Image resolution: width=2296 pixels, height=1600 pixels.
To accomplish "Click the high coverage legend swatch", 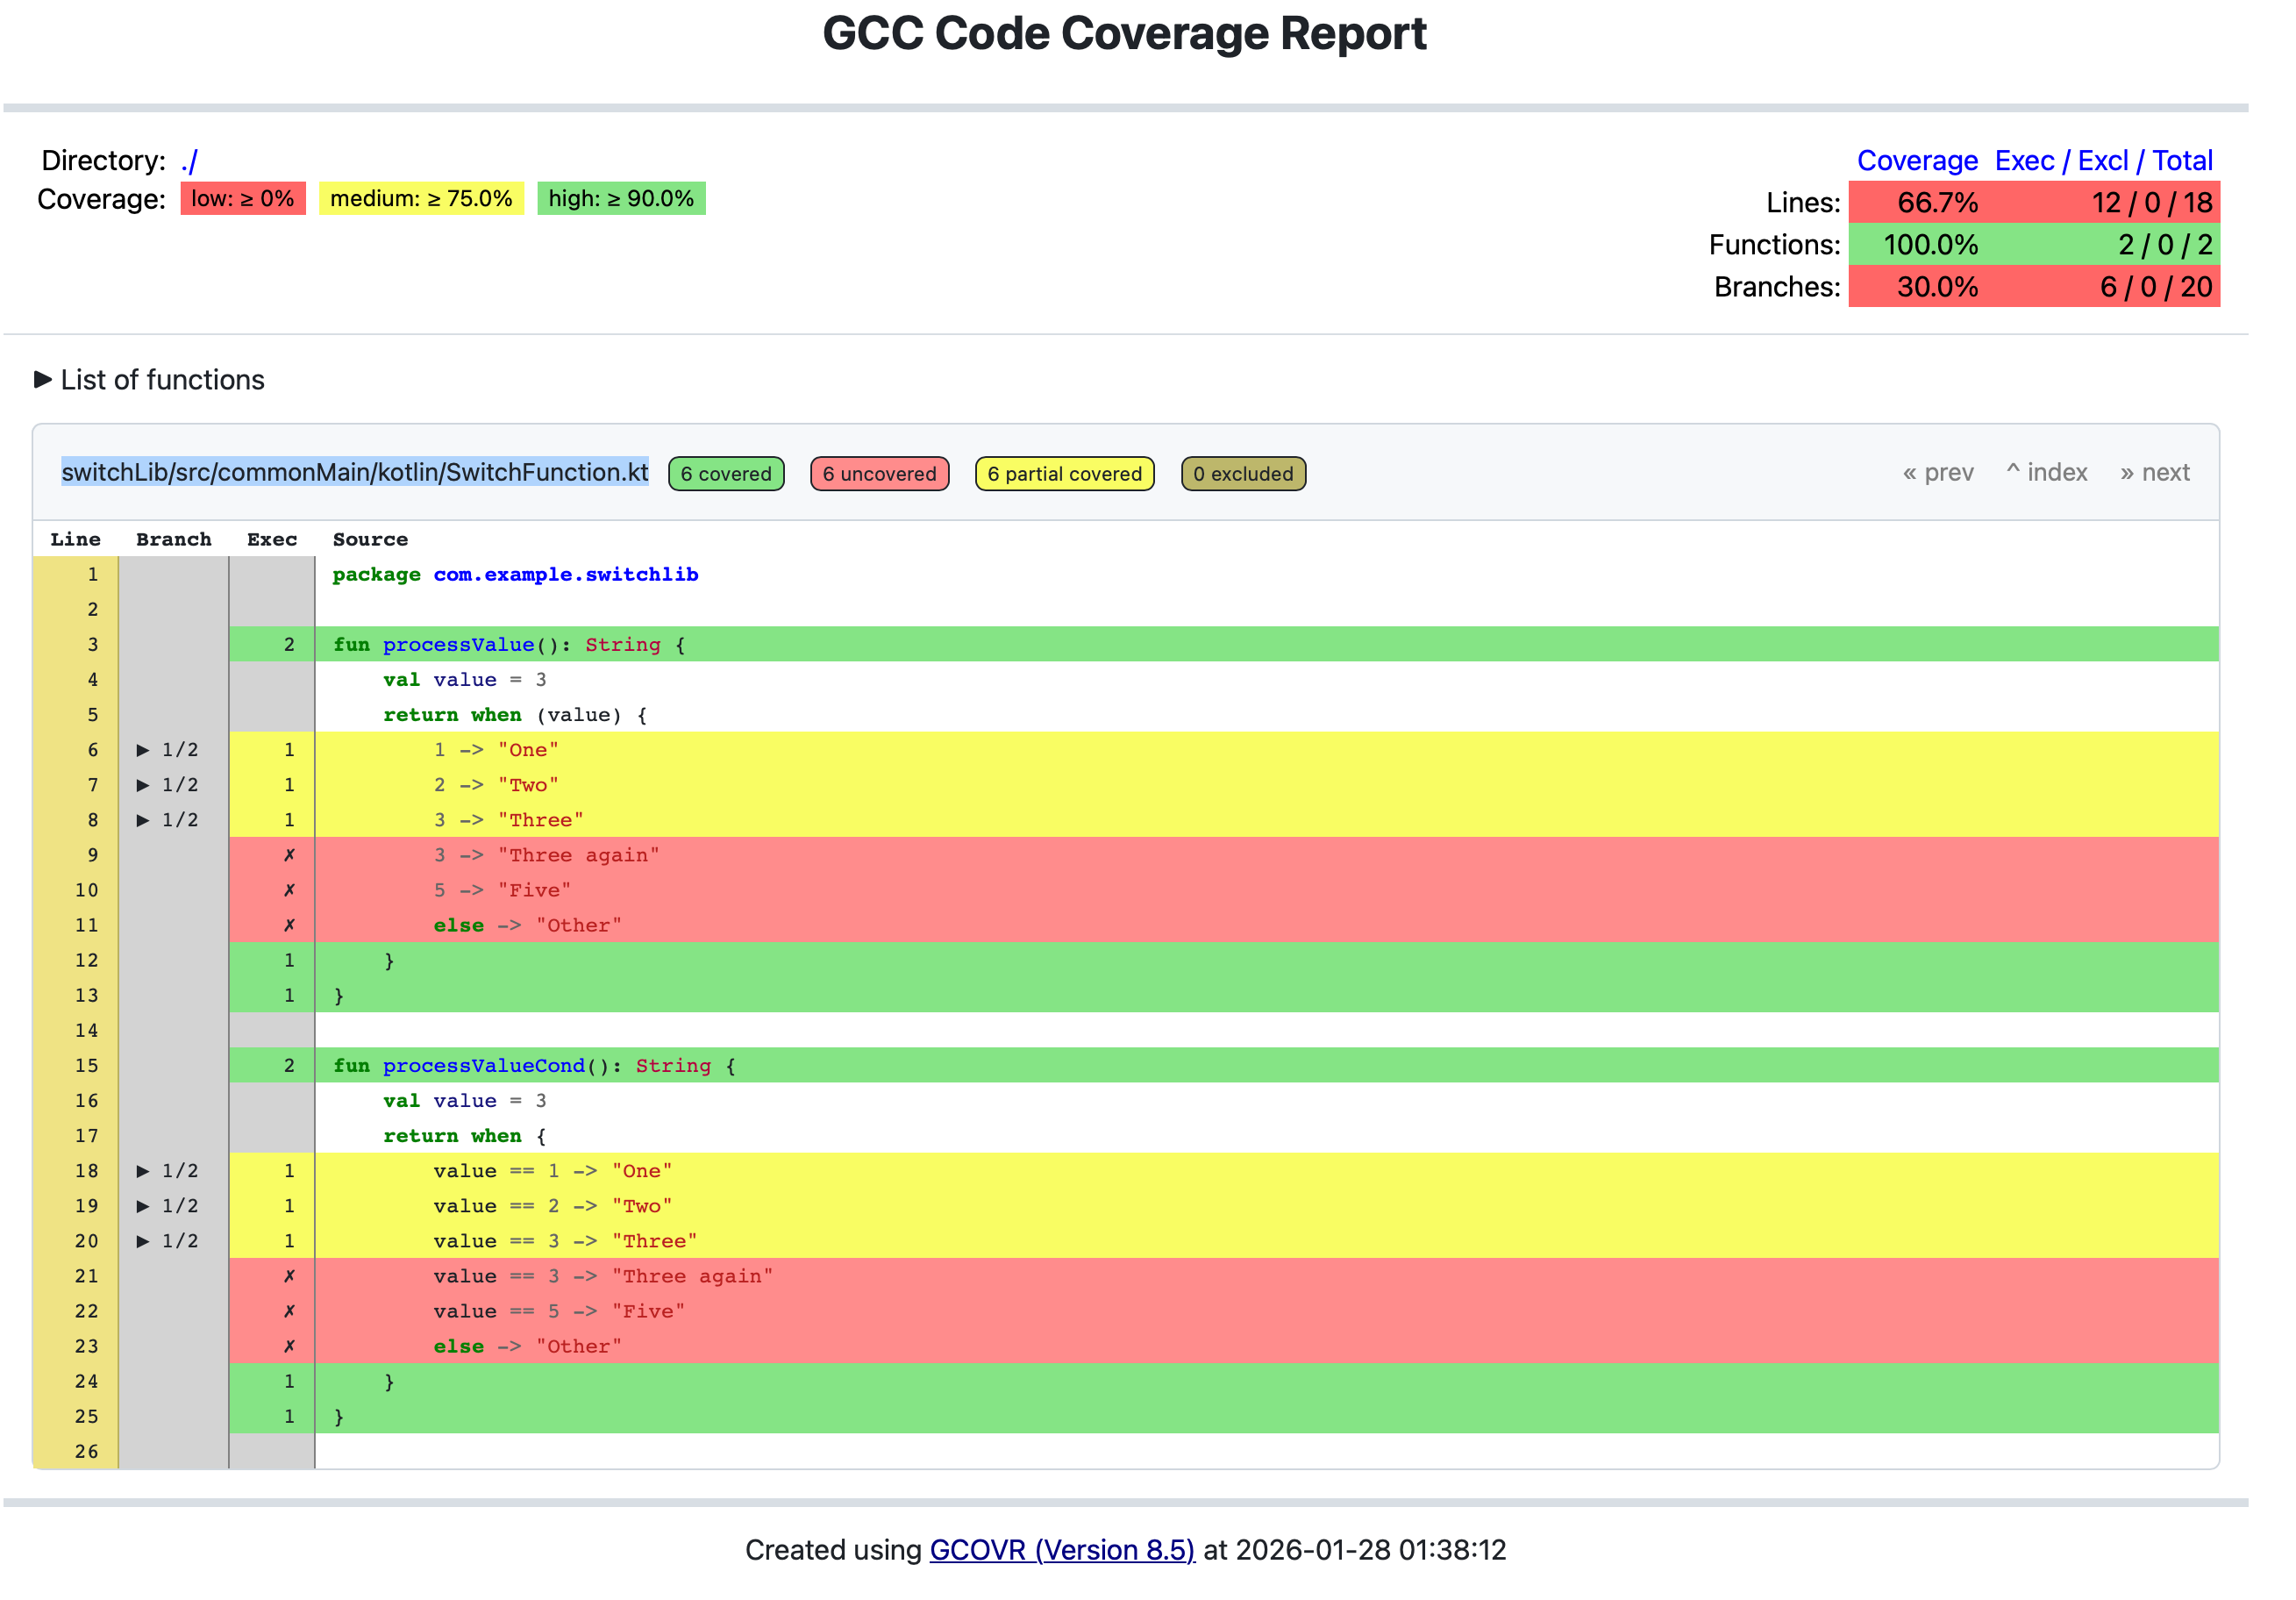I will pos(621,199).
